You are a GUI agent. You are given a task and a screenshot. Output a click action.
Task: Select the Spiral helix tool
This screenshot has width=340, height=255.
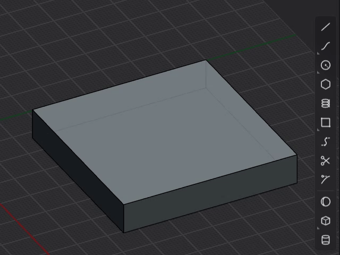pyautogui.click(x=326, y=103)
